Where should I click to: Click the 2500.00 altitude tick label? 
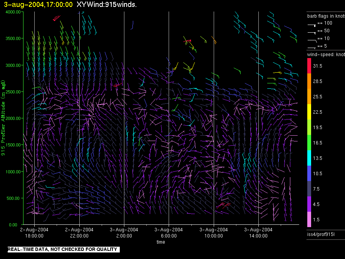(13, 92)
